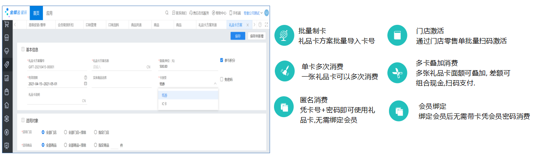Close the 礼品卡方案 tab

248,25
